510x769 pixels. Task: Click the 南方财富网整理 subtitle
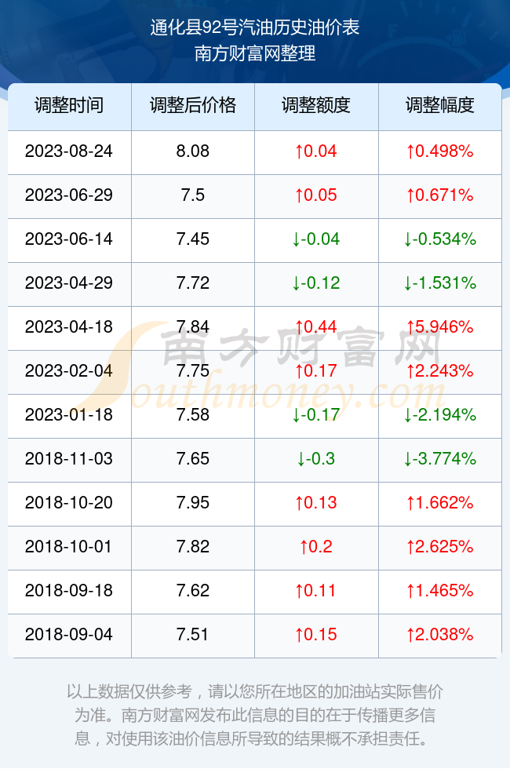tap(255, 53)
